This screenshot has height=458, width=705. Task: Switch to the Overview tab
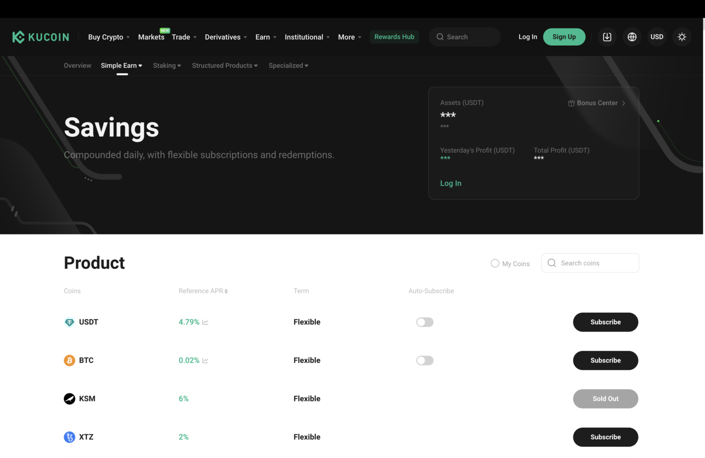[77, 65]
